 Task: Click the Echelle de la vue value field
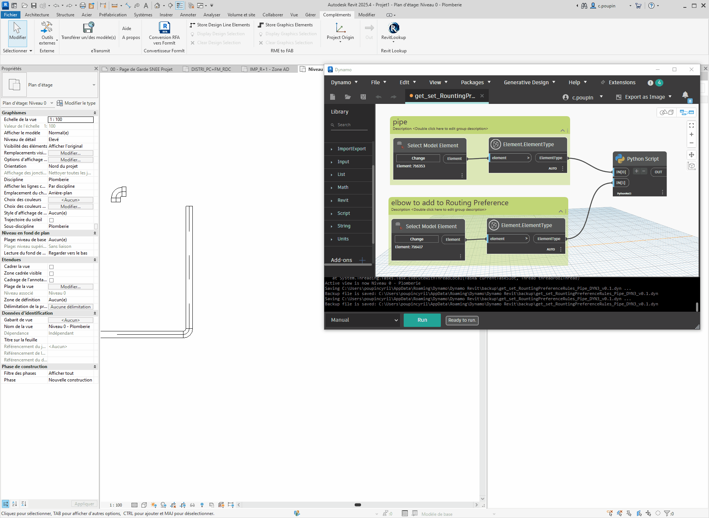(x=71, y=119)
